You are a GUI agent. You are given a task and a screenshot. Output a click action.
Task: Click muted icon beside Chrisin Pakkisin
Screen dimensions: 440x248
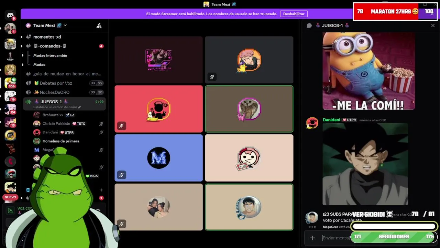coord(101,124)
